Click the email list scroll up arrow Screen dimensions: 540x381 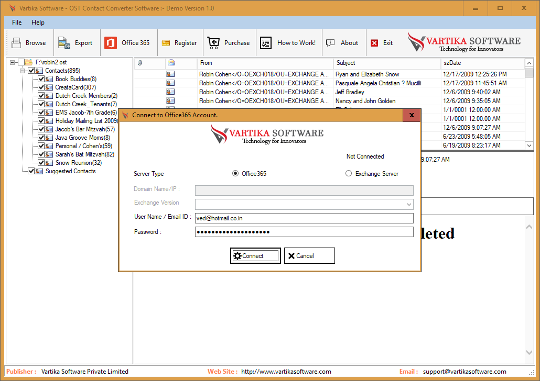(530, 63)
